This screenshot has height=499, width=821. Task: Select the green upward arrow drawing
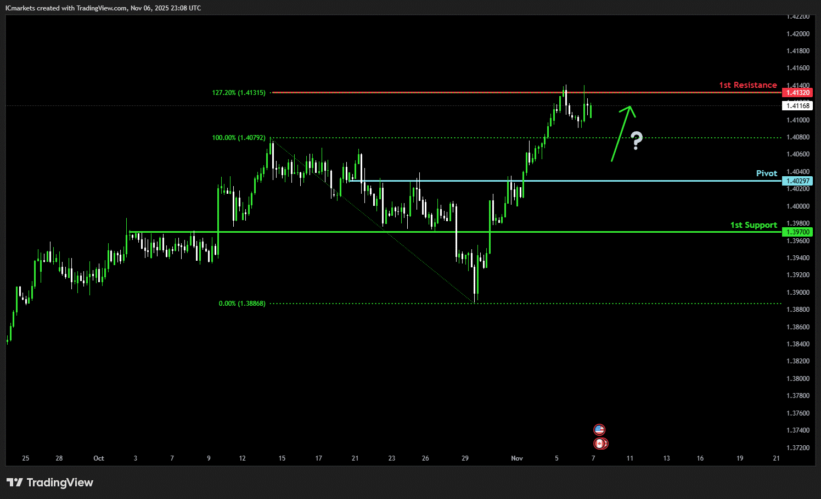[622, 133]
